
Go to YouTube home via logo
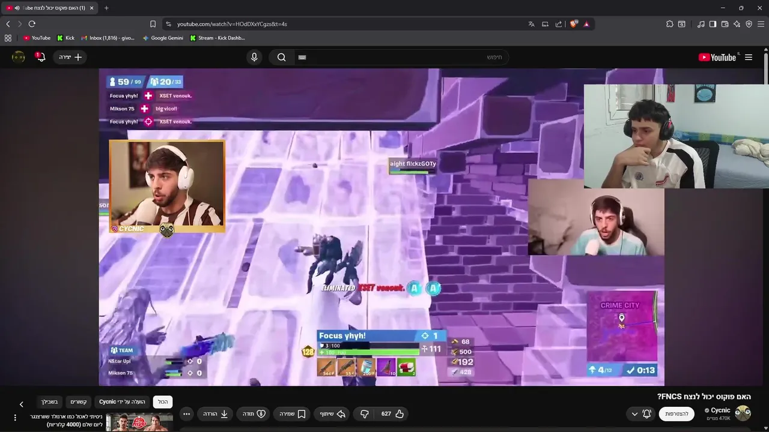click(x=718, y=57)
